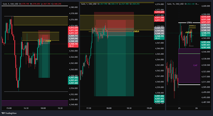
Task: Click the LTR1h line label in 1h chart
Action: pos(189,23)
